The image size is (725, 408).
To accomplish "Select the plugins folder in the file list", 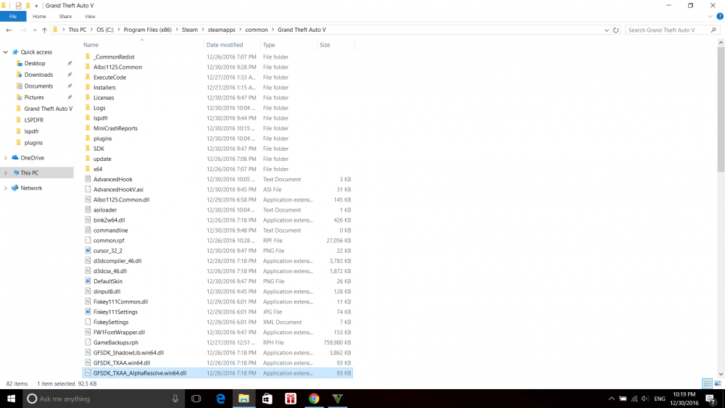I will (x=103, y=138).
